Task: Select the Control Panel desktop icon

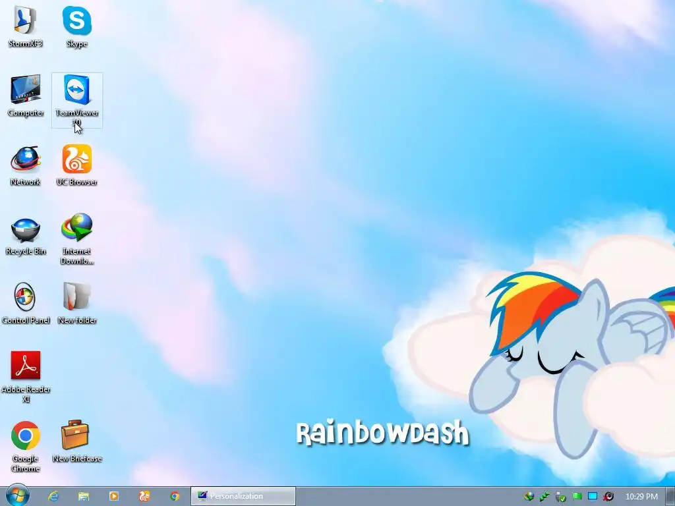Action: pos(26,304)
